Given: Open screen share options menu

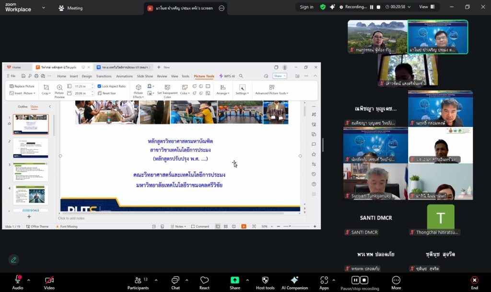Looking at the screenshot, I should pyautogui.click(x=222, y=8).
